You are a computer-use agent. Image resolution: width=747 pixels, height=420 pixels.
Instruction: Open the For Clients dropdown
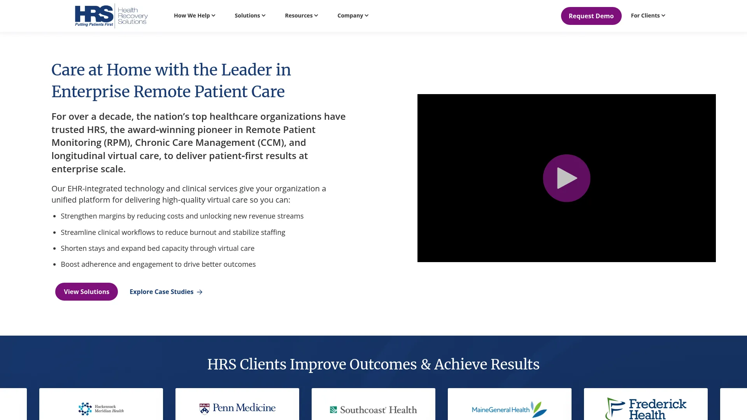648,16
